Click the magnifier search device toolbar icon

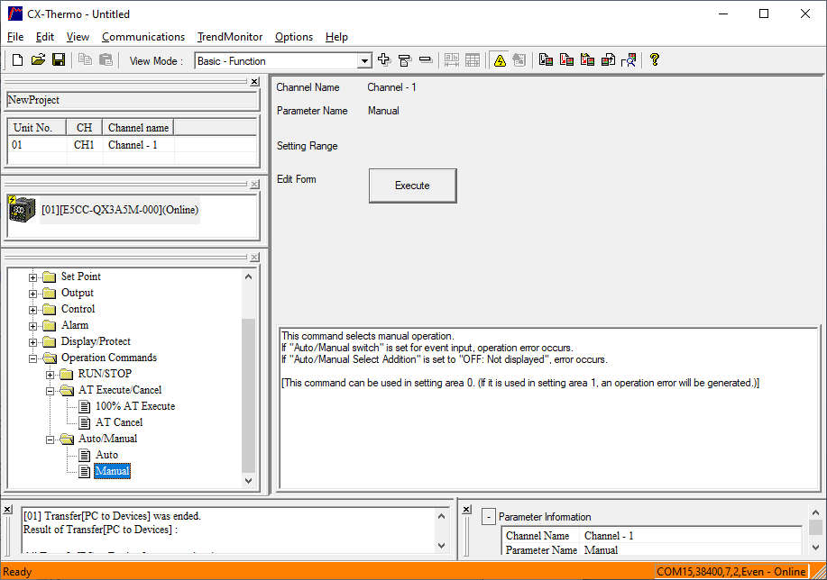tap(629, 60)
